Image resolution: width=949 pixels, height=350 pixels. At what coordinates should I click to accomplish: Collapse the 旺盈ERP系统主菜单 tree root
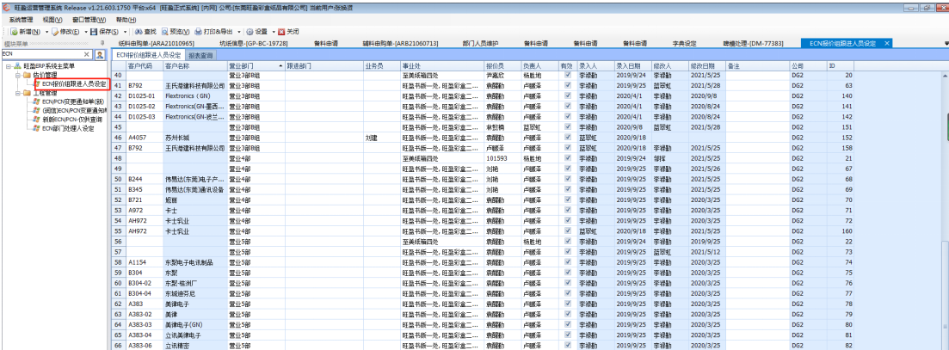tap(8, 66)
